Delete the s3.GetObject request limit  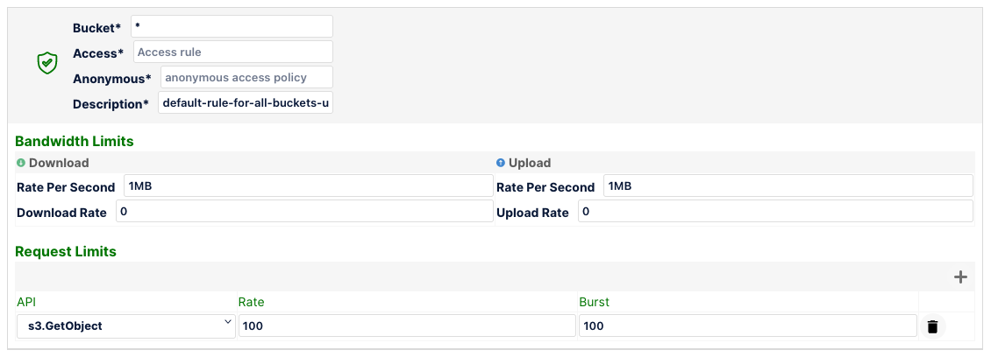click(x=932, y=326)
